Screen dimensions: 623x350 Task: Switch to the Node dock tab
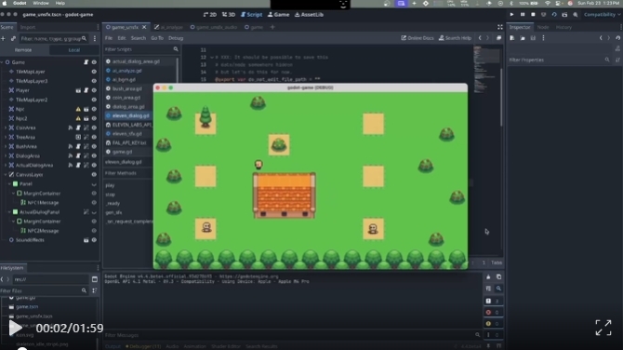543,27
